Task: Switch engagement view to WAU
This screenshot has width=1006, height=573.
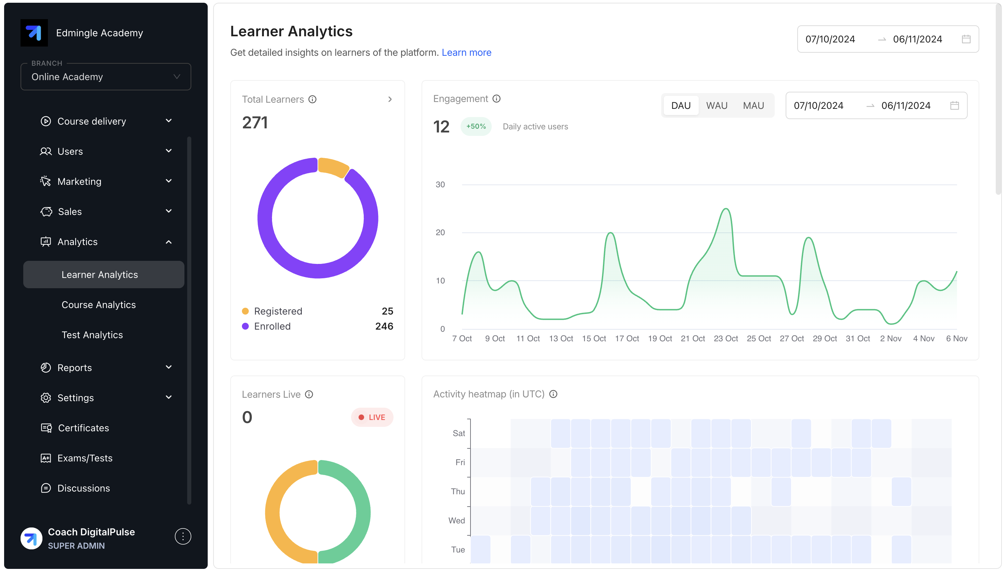Action: coord(717,105)
